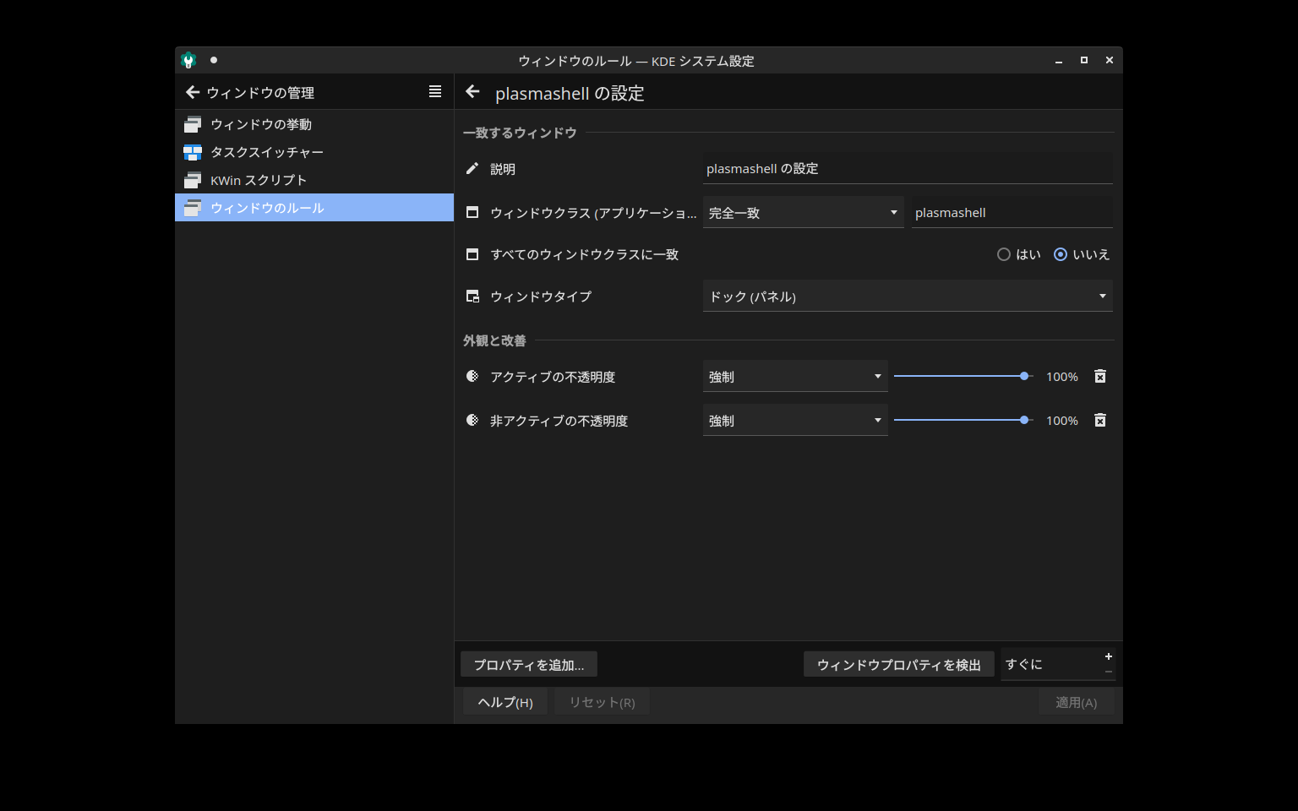This screenshot has height=811, width=1298.
Task: Click the リセット(R) button
Action: 602,702
